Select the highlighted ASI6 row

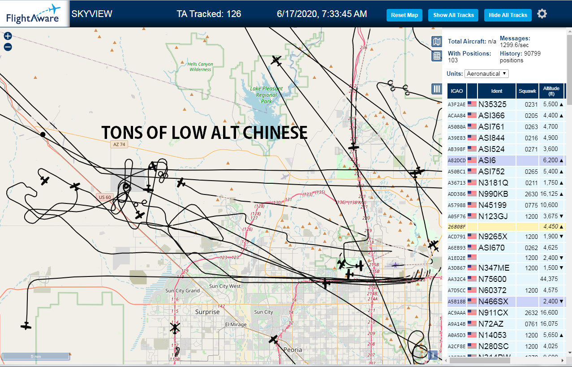[506, 160]
